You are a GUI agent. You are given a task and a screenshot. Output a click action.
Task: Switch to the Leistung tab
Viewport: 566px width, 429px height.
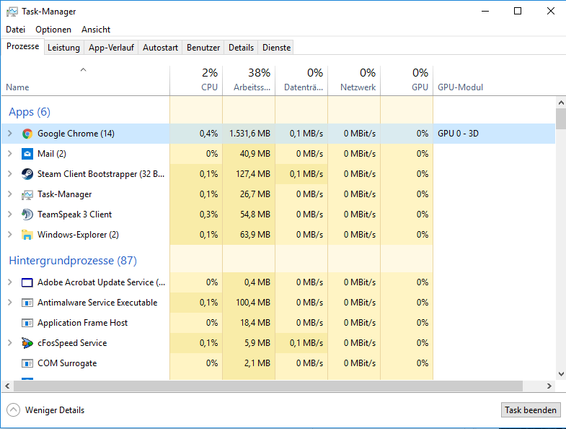63,48
